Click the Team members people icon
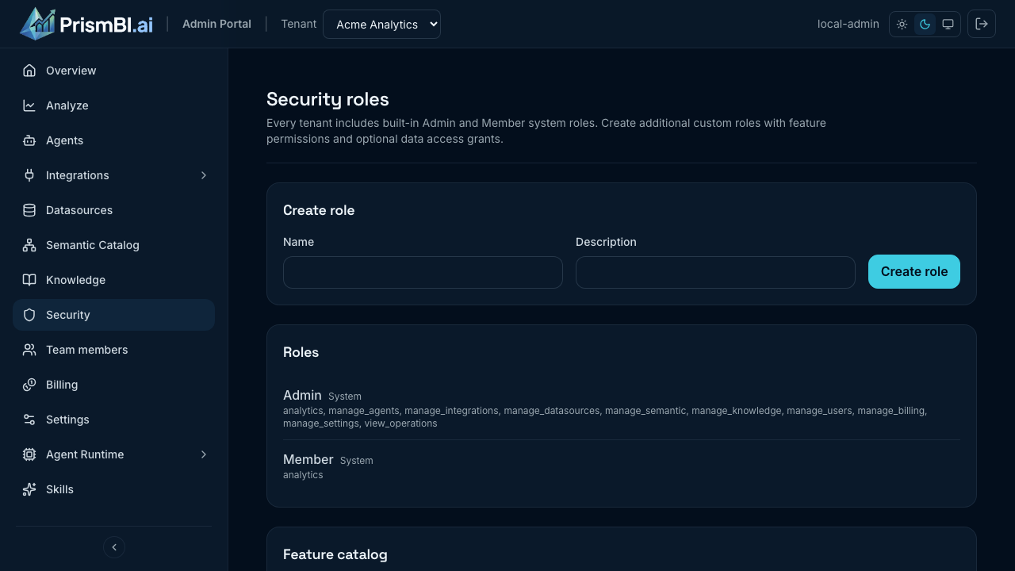The width and height of the screenshot is (1015, 571). click(29, 350)
